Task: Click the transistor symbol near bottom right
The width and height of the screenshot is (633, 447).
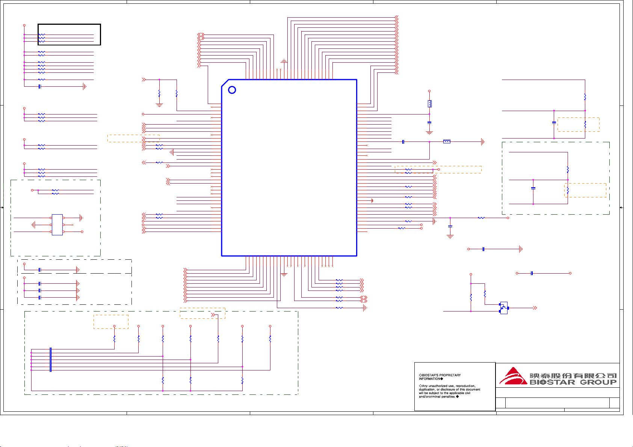Action: [504, 308]
